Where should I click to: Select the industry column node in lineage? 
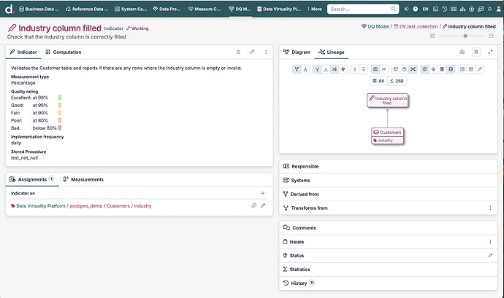coord(387,141)
